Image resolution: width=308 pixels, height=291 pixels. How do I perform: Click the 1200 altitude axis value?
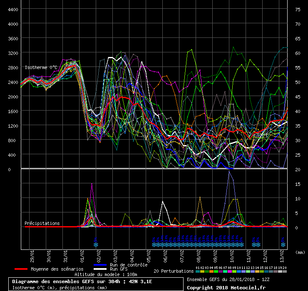tap(13, 126)
